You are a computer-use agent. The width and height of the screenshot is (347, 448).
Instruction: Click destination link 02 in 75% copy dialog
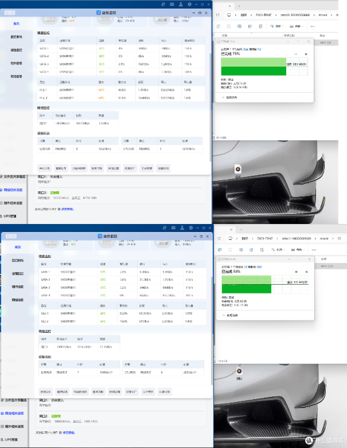pos(259,49)
